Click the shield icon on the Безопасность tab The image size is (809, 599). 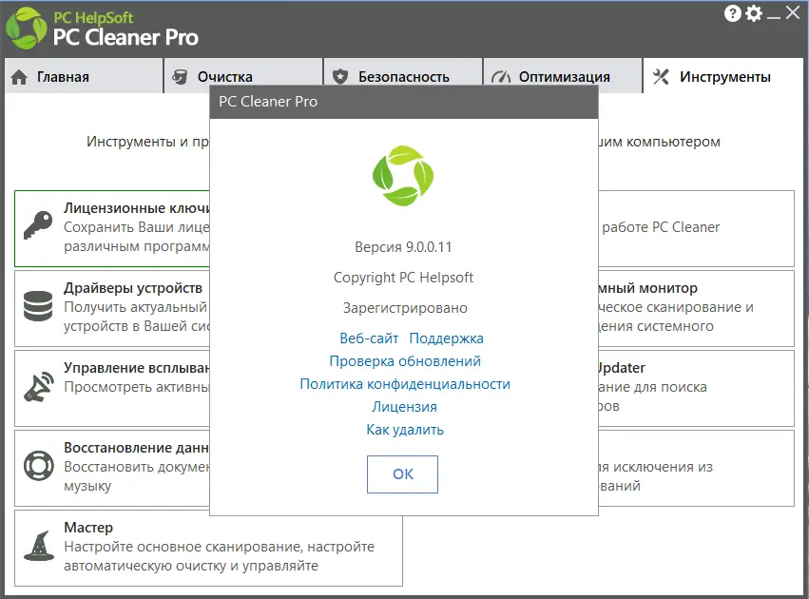pos(339,75)
